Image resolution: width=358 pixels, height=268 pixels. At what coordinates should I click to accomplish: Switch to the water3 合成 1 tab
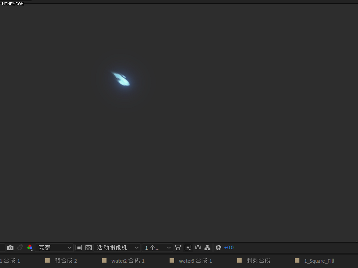(x=196, y=261)
